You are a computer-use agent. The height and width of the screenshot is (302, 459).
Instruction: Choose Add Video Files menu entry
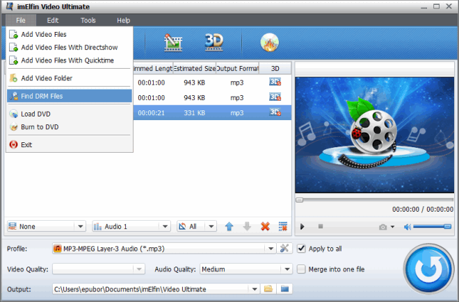(70, 35)
